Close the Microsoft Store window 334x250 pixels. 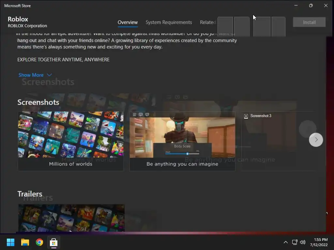(326, 6)
